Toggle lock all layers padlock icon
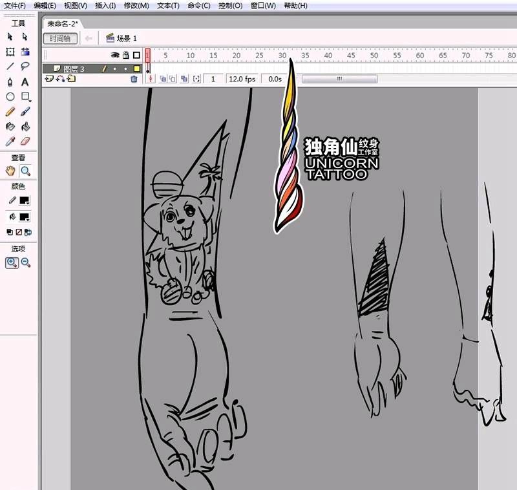Screen dimensions: 517x490 125,56
